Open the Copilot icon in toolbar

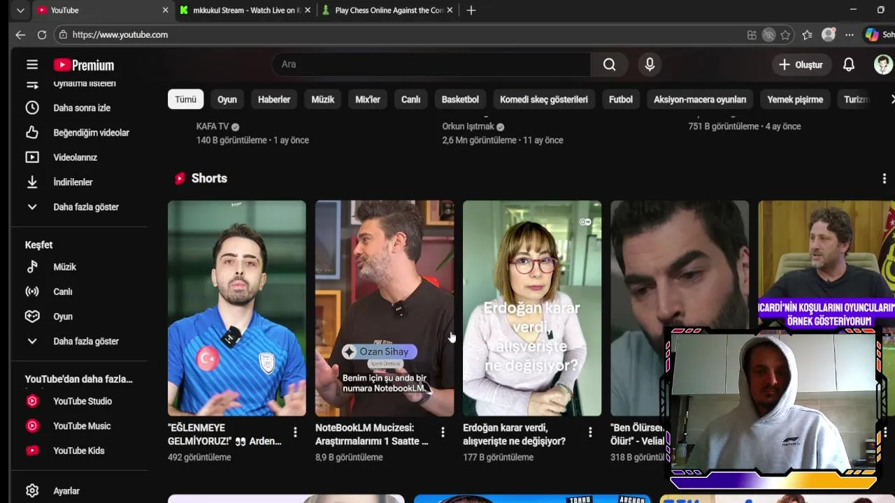(x=871, y=34)
